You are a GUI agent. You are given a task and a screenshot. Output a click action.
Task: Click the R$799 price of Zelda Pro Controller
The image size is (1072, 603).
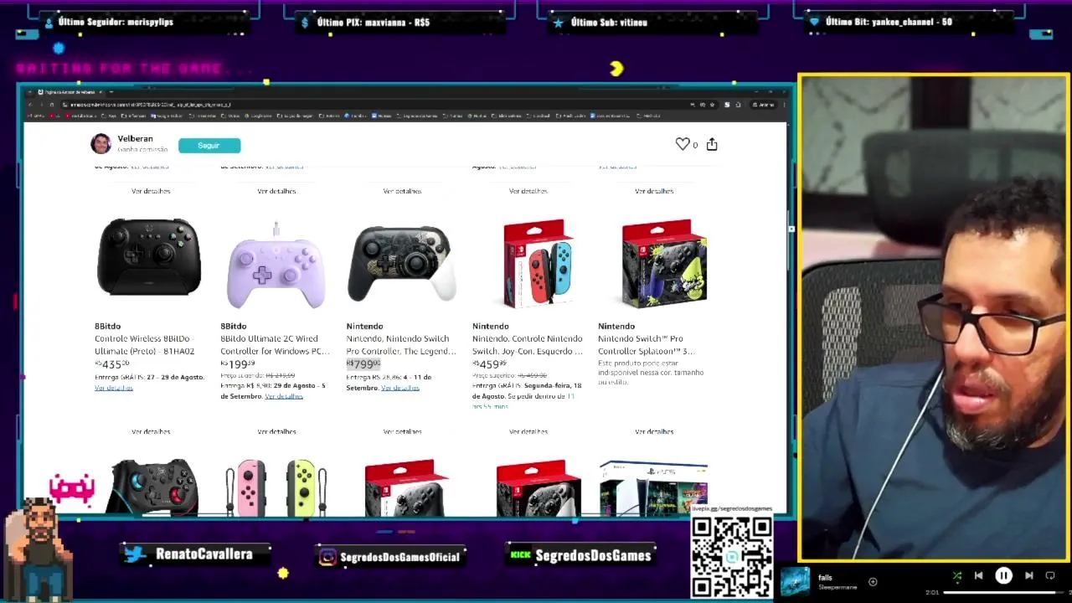click(363, 364)
